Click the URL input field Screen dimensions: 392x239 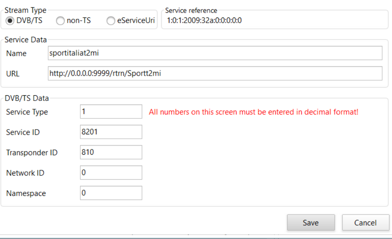coord(215,73)
